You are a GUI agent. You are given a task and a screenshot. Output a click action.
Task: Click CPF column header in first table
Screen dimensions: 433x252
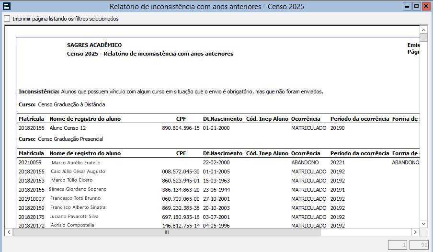coord(181,119)
